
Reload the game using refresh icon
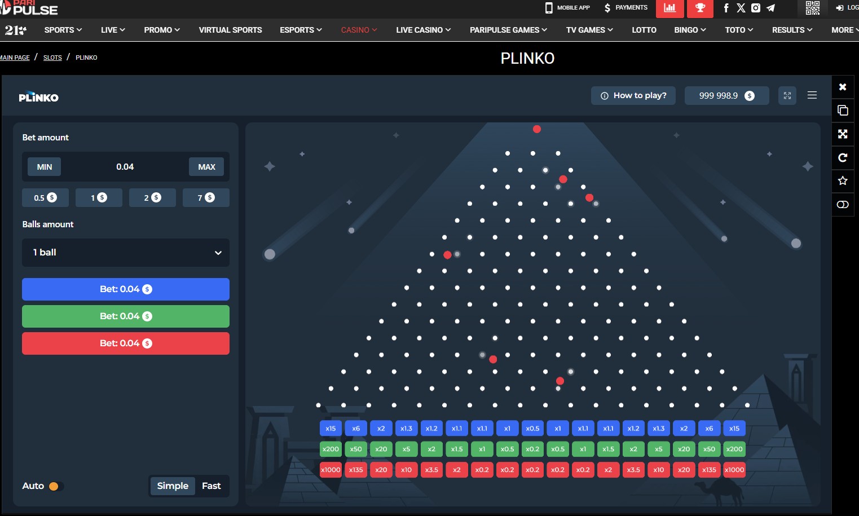(x=843, y=157)
